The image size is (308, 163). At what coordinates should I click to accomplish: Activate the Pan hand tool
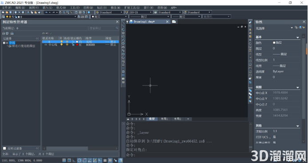(60, 12)
